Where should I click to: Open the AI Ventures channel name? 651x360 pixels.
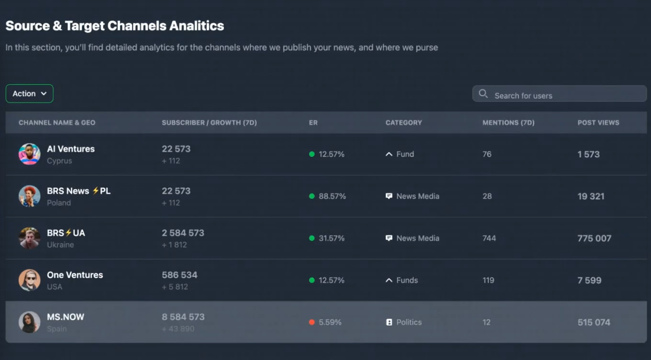[x=71, y=149]
